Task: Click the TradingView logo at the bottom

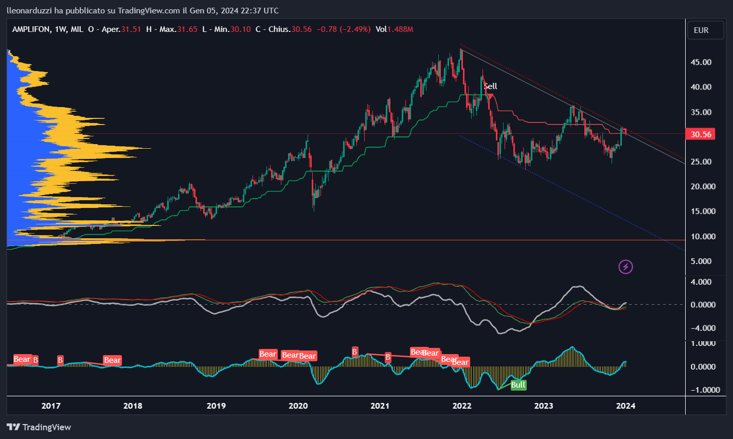Action: [x=39, y=427]
